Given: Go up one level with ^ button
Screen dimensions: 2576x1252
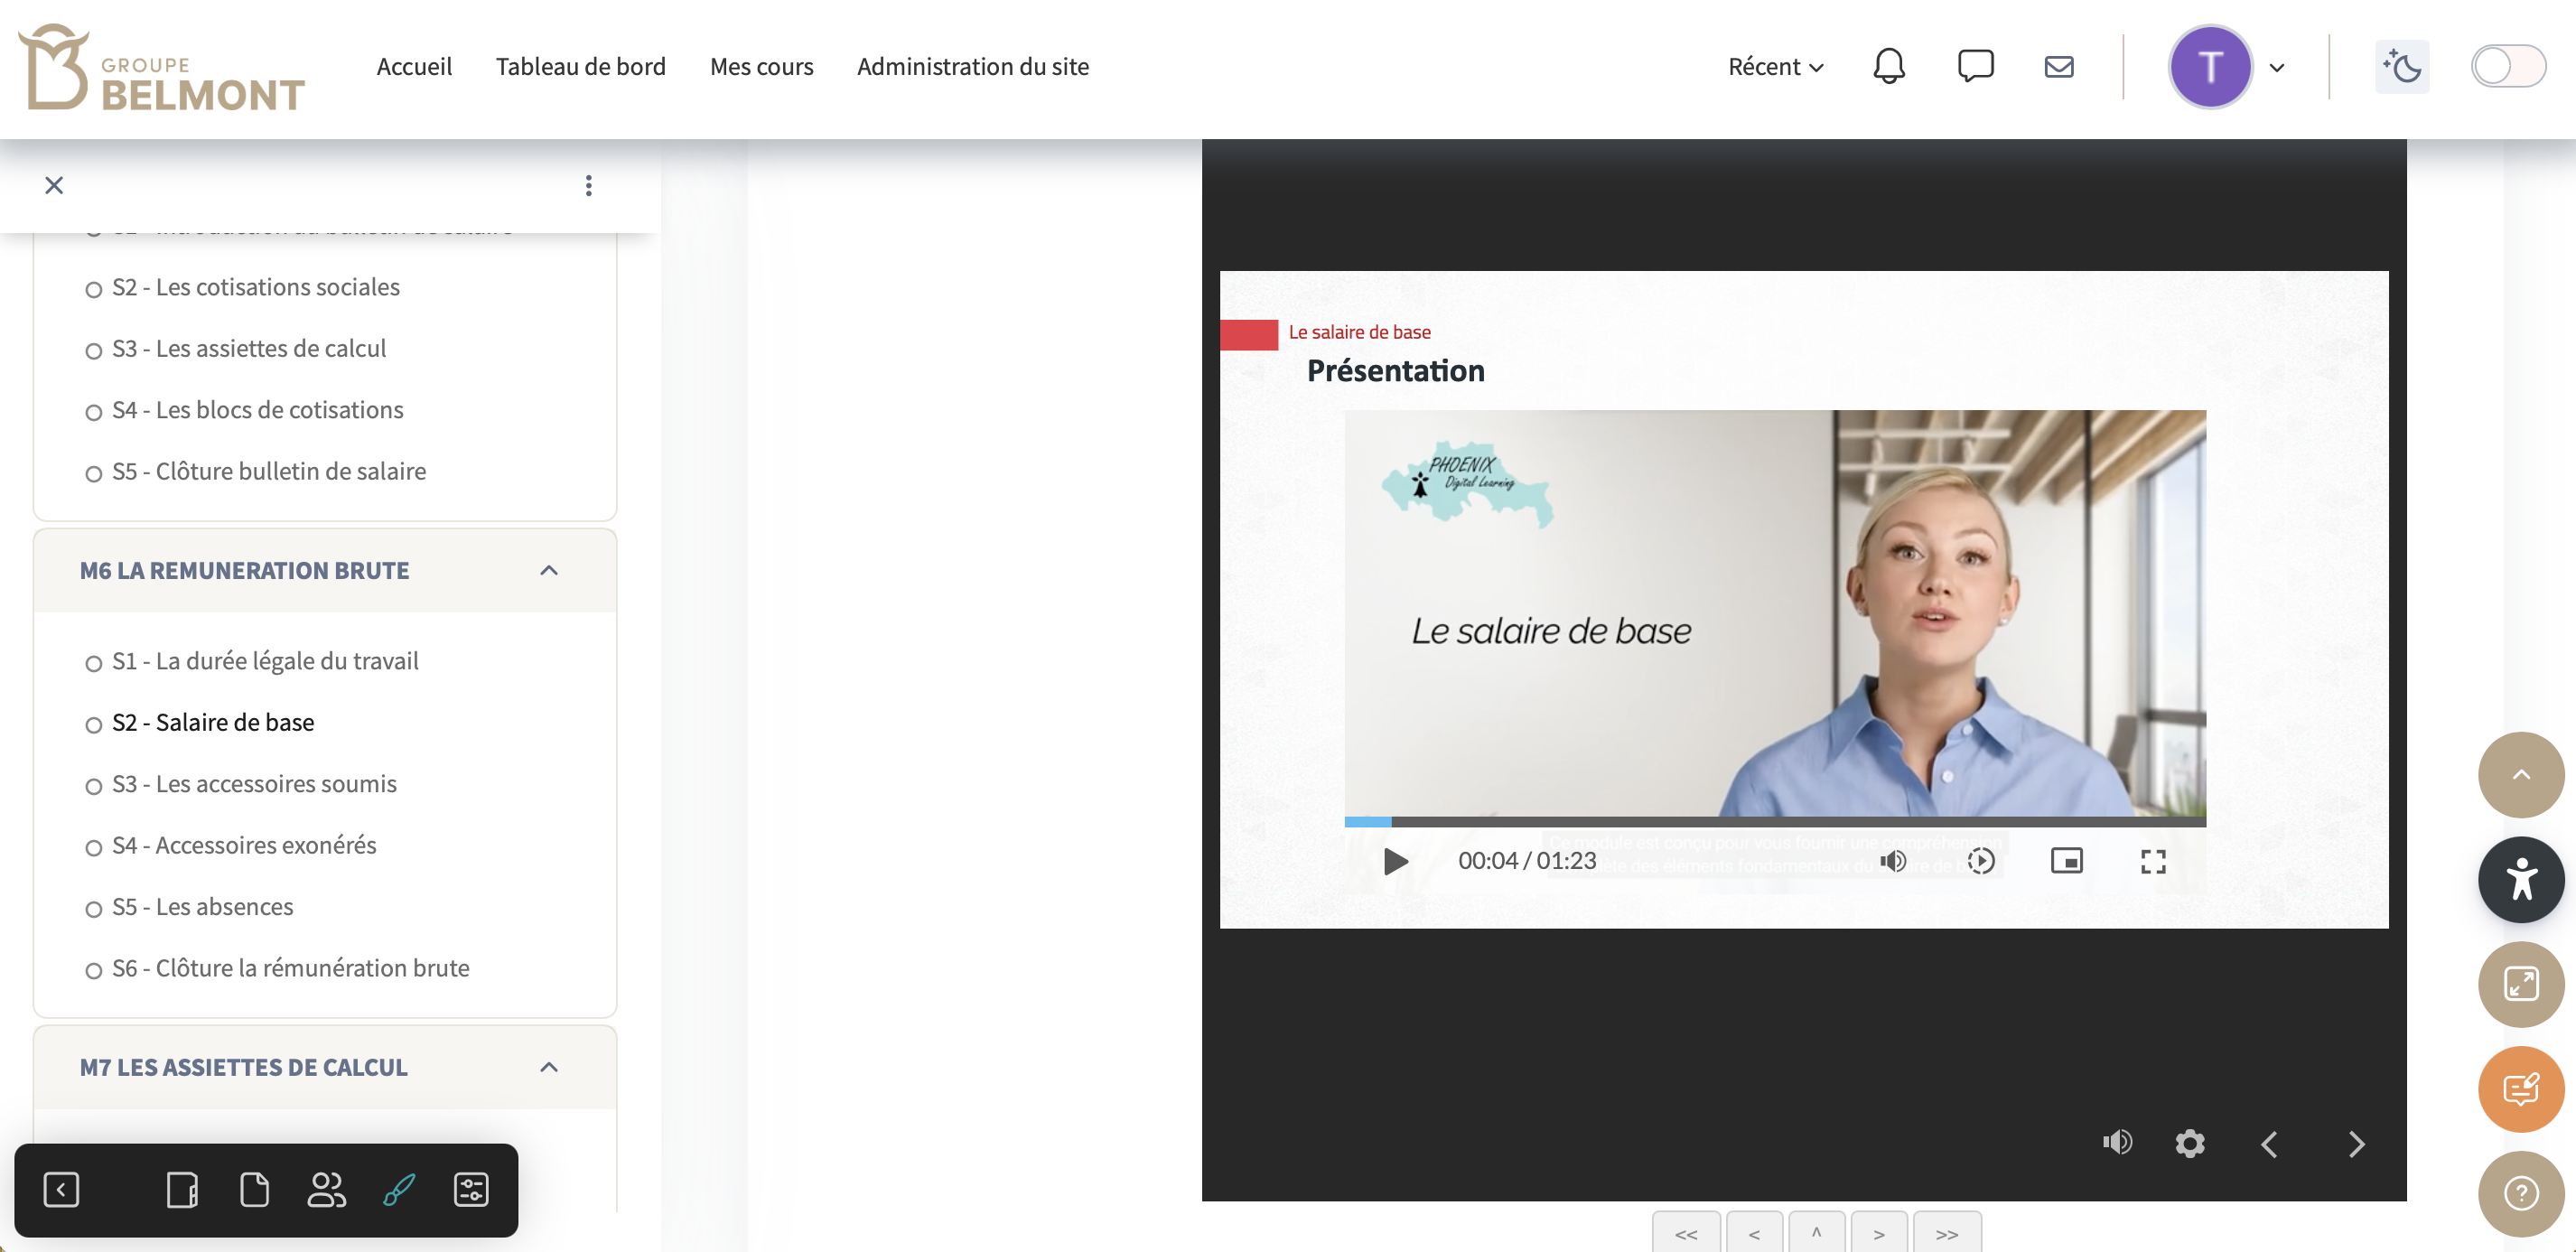Looking at the screenshot, I should point(1816,1233).
